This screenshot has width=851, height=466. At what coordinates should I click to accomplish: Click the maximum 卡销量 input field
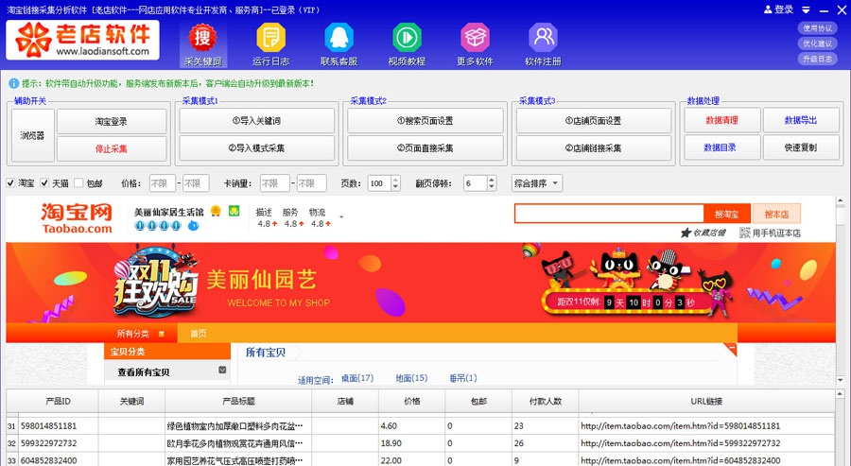pyautogui.click(x=311, y=183)
